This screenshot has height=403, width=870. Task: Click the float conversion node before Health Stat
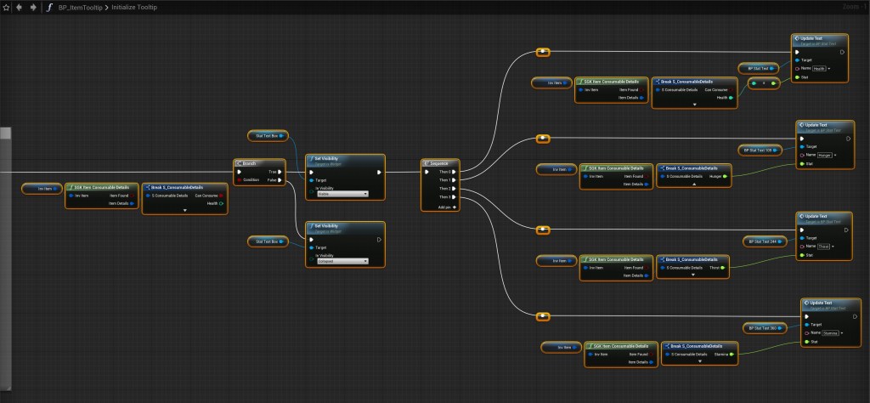(765, 83)
